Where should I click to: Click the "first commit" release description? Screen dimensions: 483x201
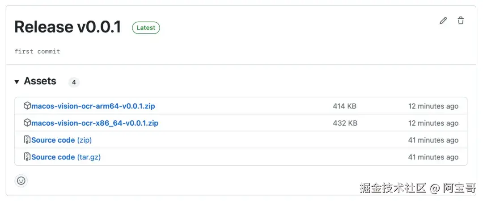(37, 51)
